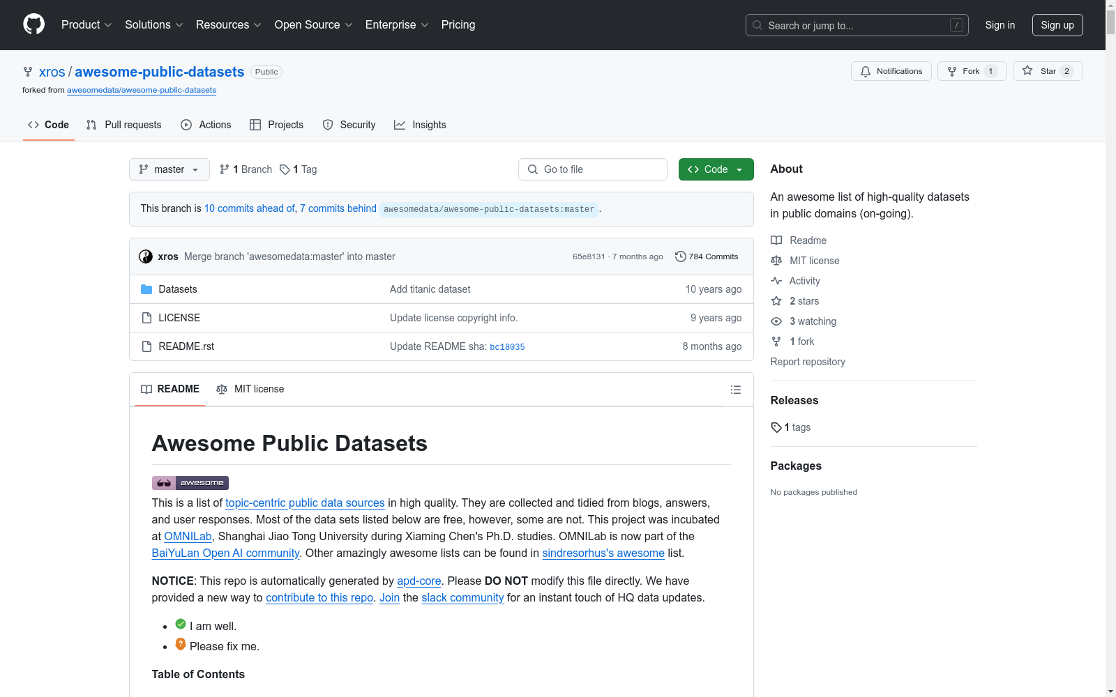Expand the Open Source menu
Viewport: 1116px width, 697px height.
(314, 25)
